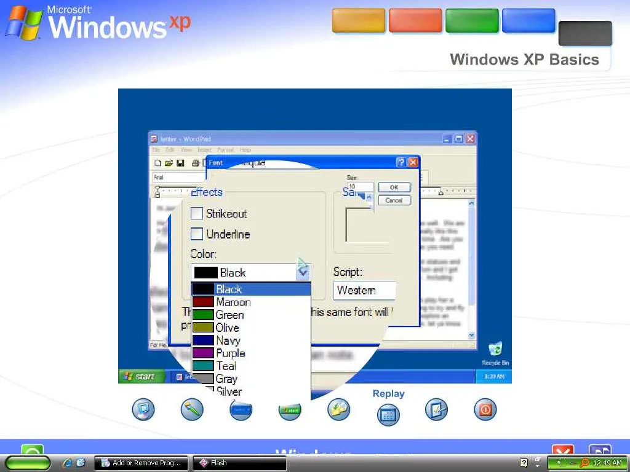630x472 pixels.
Task: Tick the Underline checkbox
Action: tap(196, 234)
